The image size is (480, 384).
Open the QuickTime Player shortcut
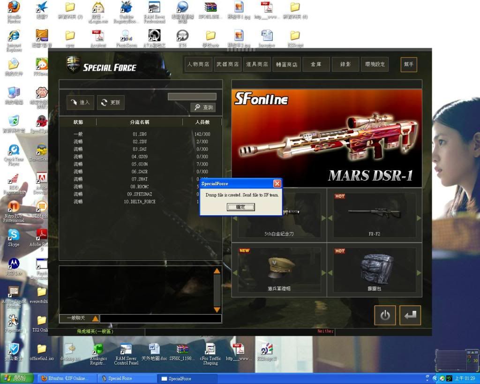pyautogui.click(x=14, y=155)
